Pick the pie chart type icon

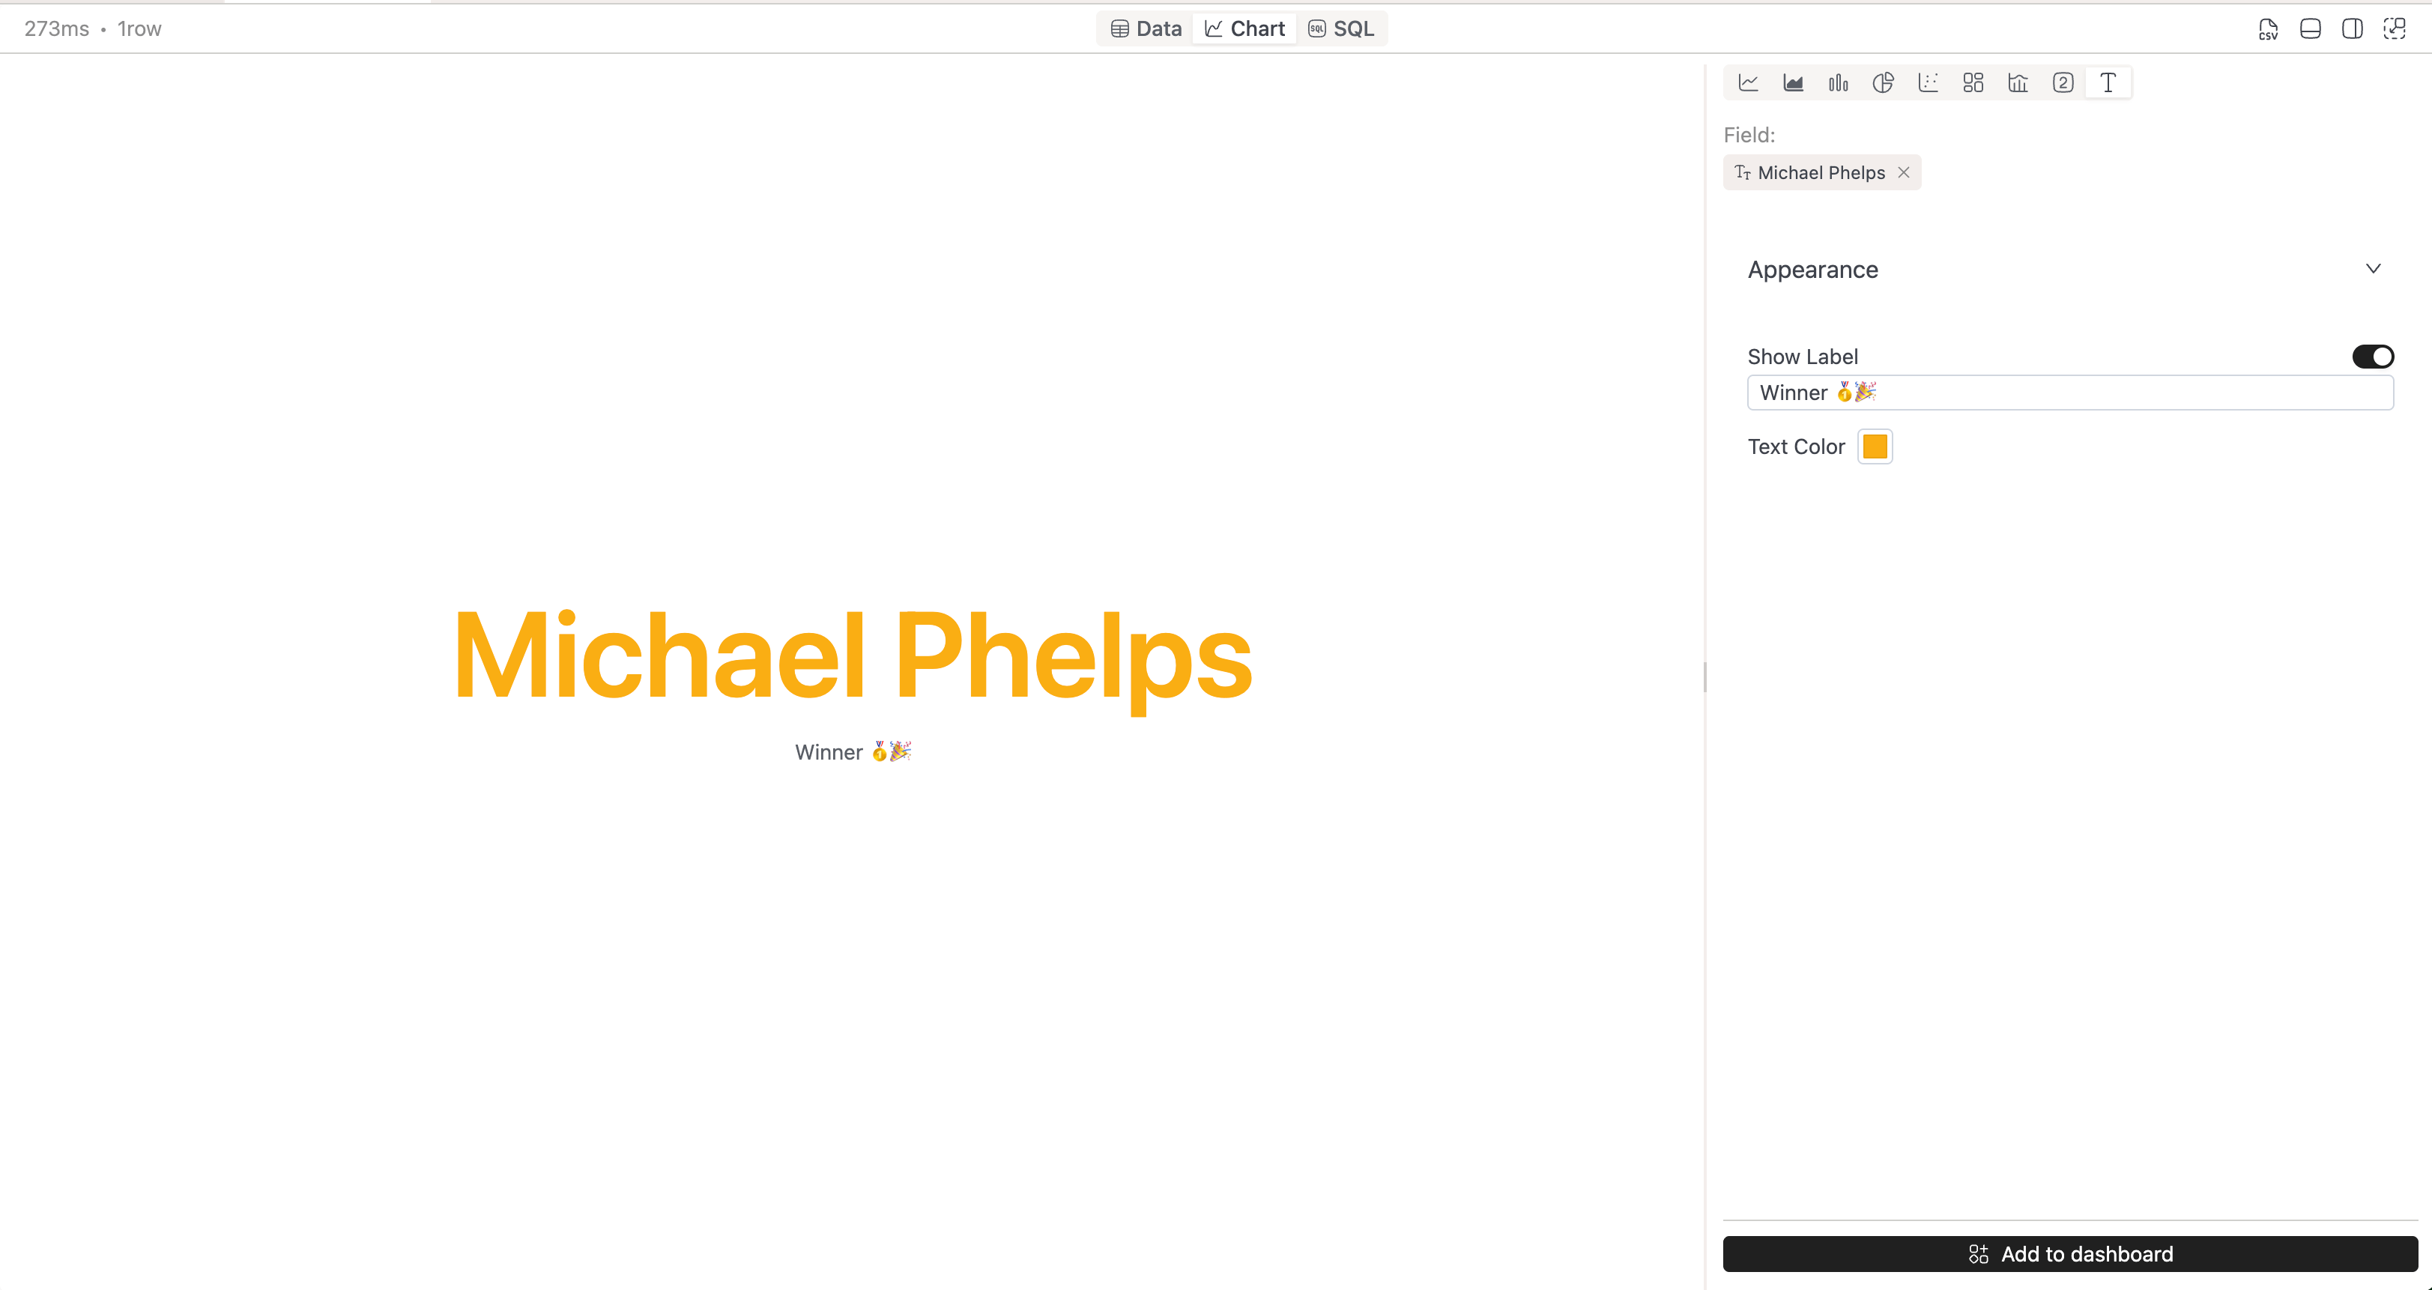1883,83
